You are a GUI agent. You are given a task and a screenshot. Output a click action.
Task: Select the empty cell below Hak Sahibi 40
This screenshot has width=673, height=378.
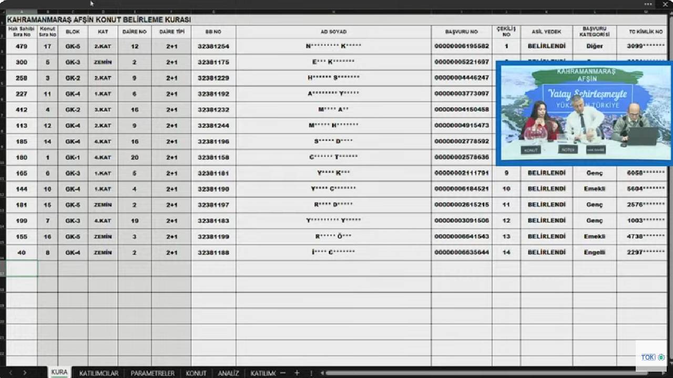click(x=22, y=268)
